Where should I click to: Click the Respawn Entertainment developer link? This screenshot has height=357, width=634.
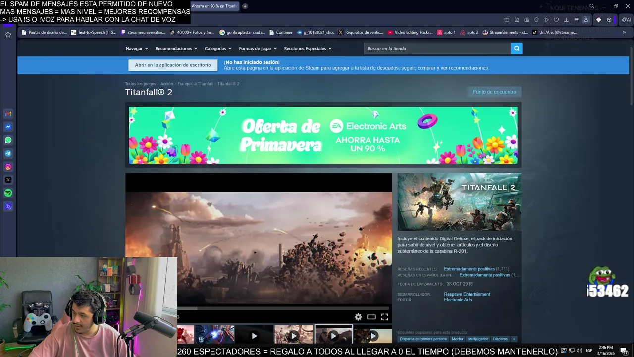467,294
